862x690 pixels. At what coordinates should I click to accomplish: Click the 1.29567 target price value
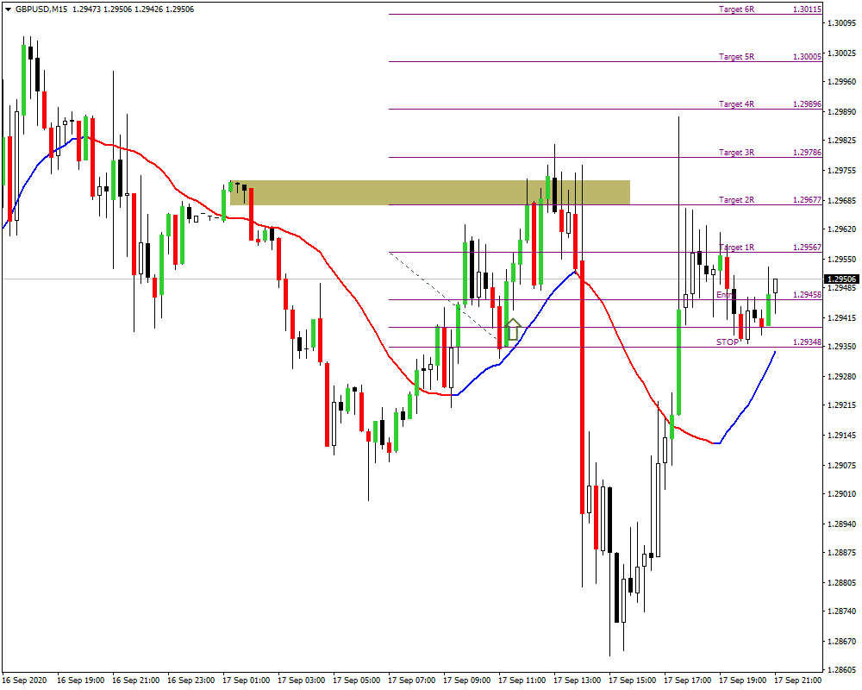(x=807, y=247)
